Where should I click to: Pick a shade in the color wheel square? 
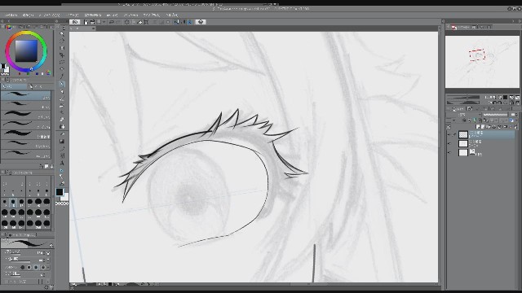tap(26, 51)
